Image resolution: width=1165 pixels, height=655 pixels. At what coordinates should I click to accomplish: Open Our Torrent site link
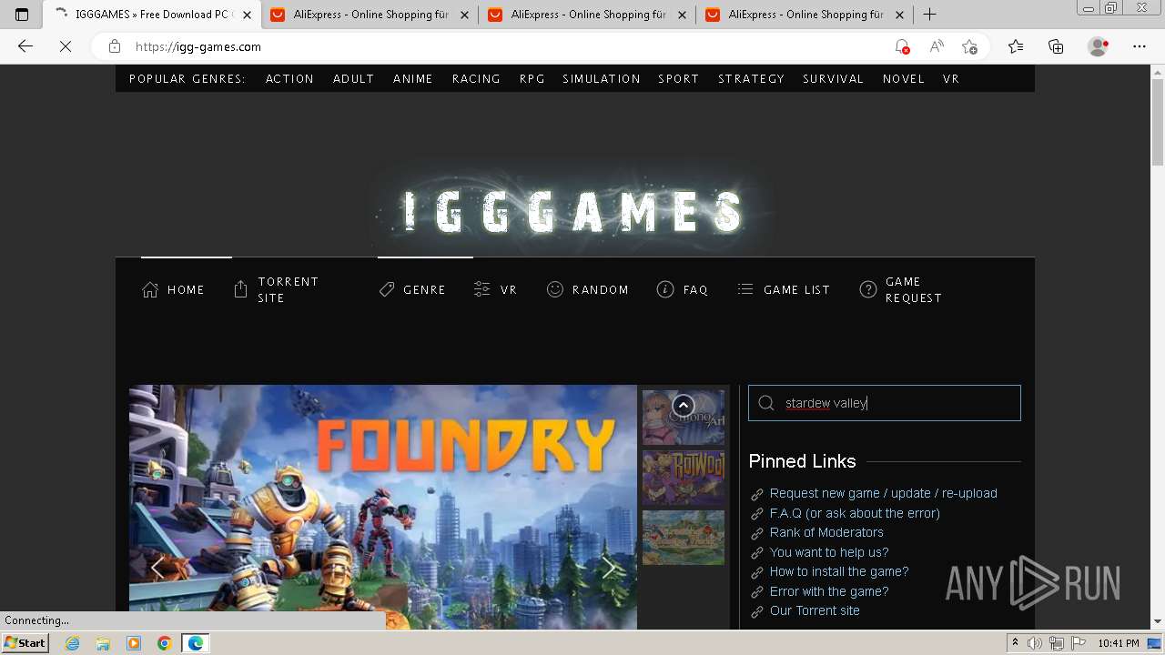coord(815,610)
